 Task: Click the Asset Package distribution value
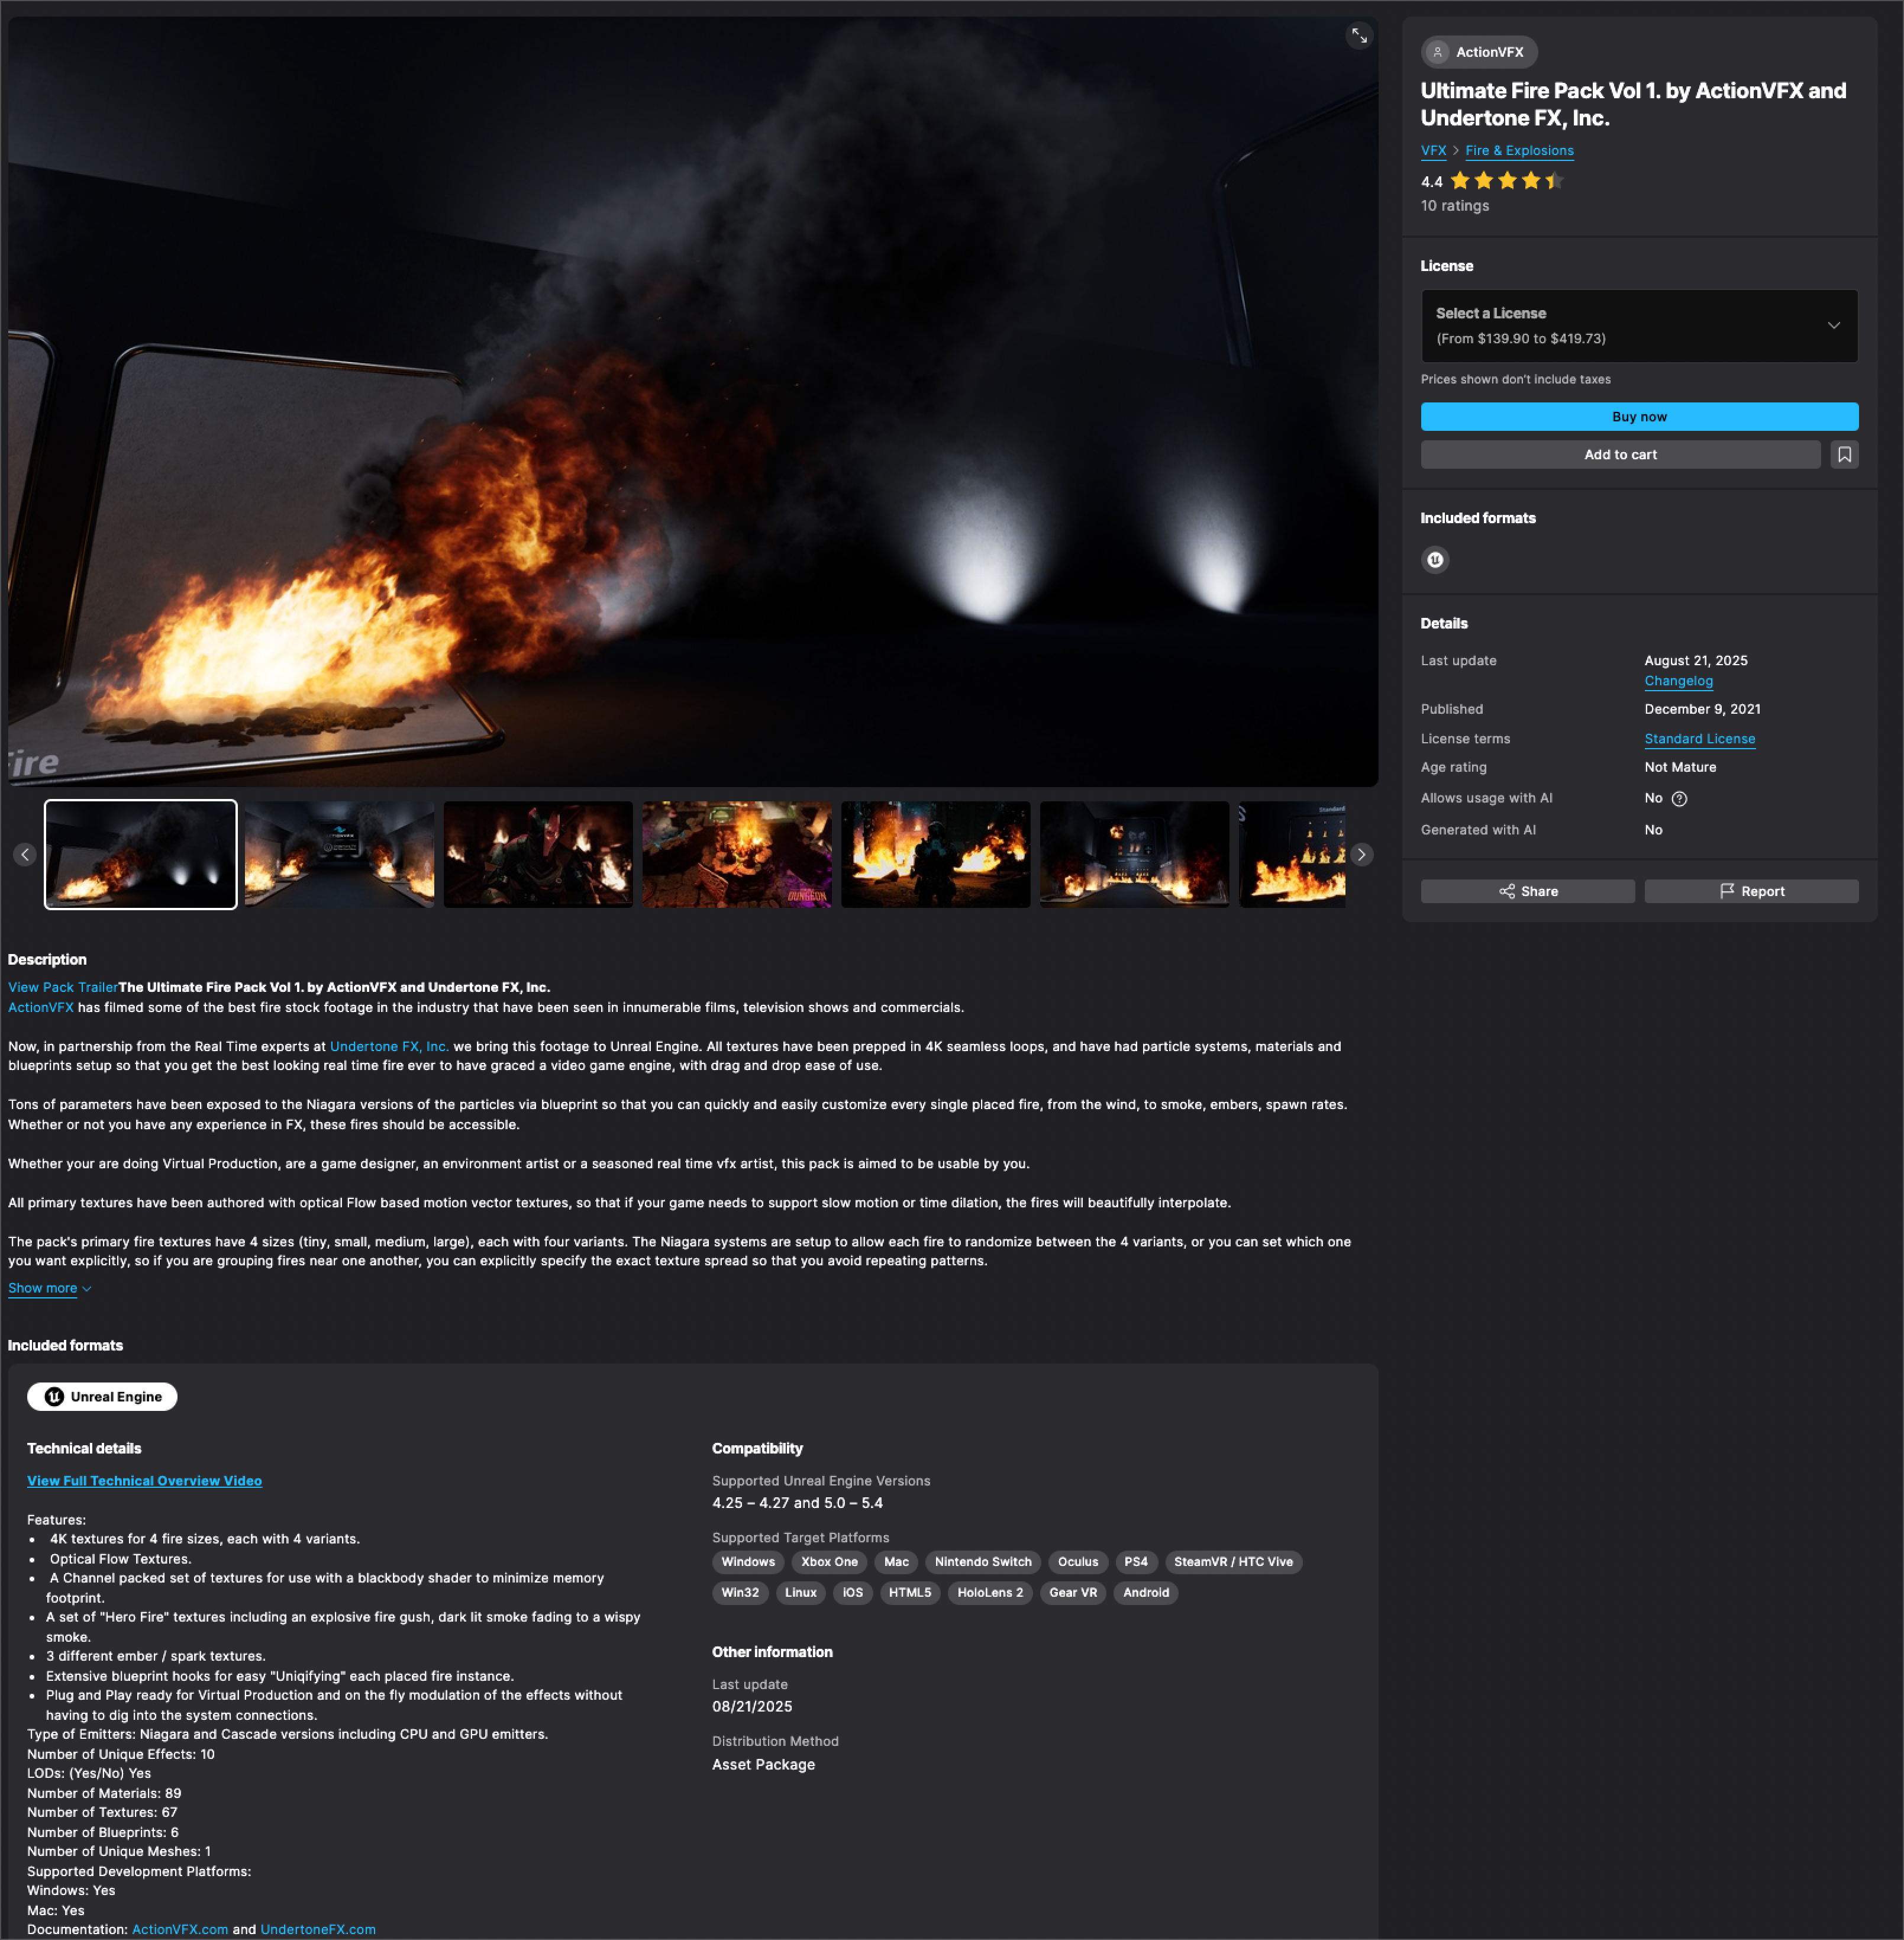(x=763, y=1765)
